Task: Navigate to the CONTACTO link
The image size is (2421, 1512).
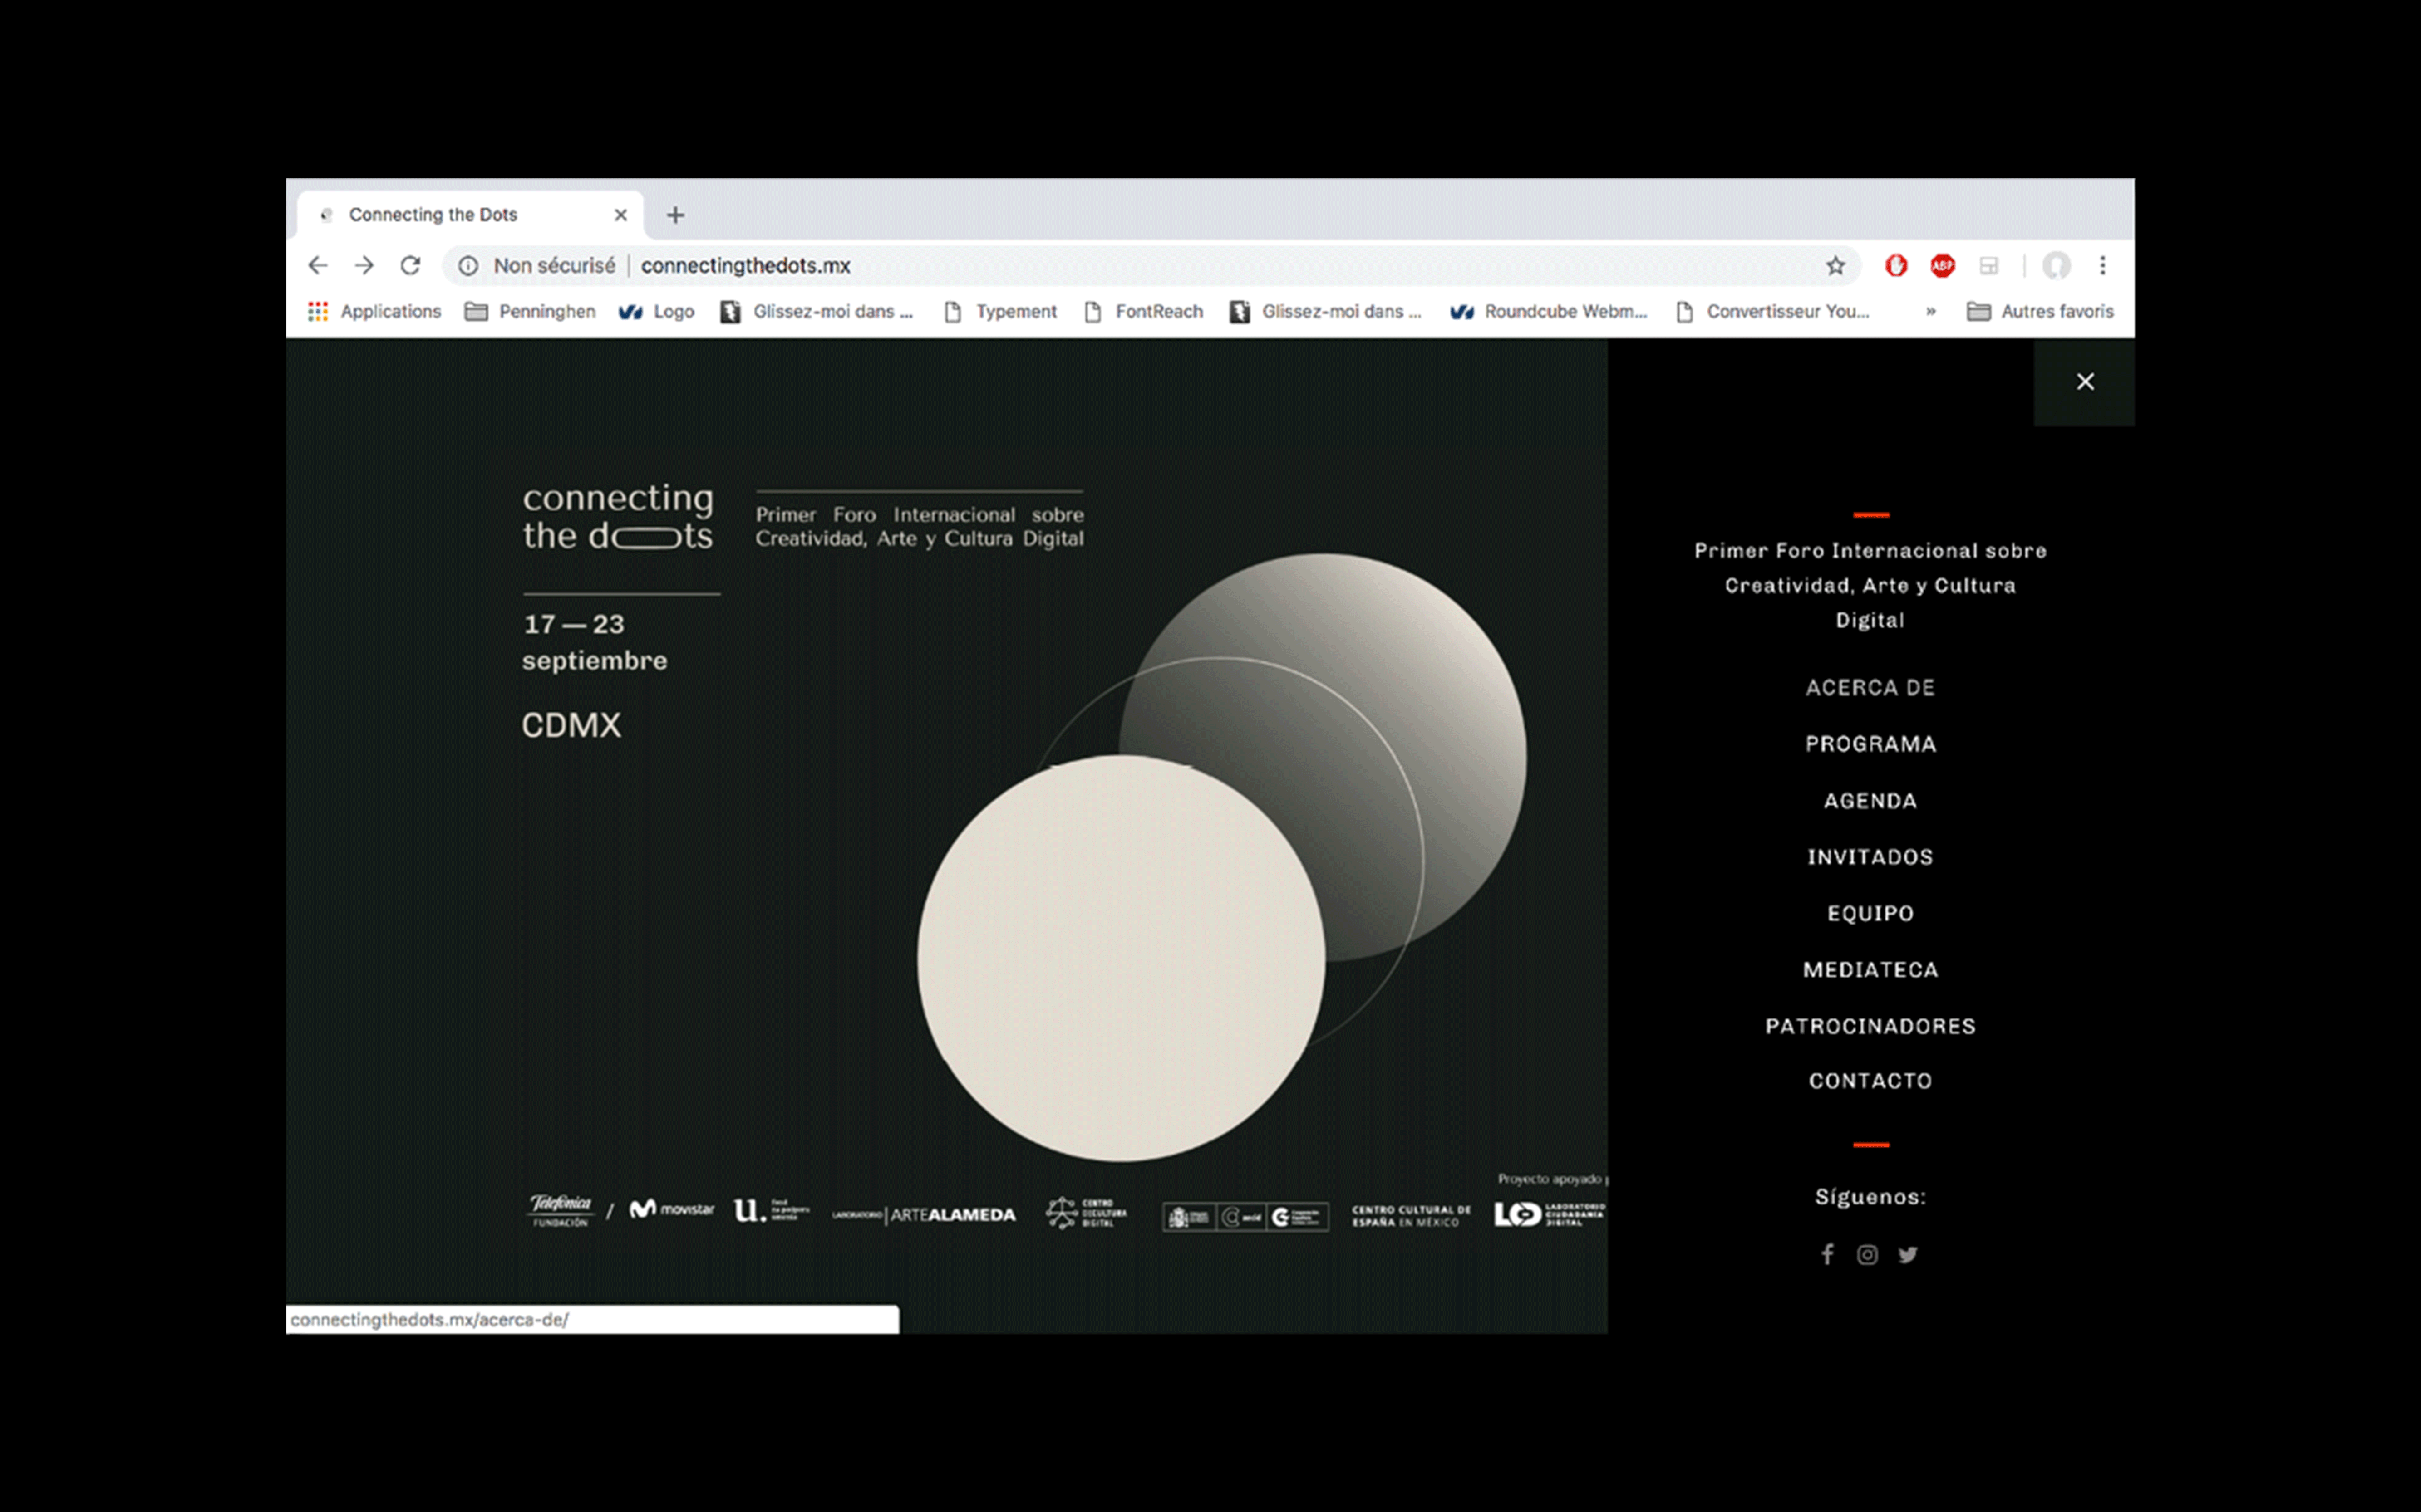Action: pos(1870,1081)
